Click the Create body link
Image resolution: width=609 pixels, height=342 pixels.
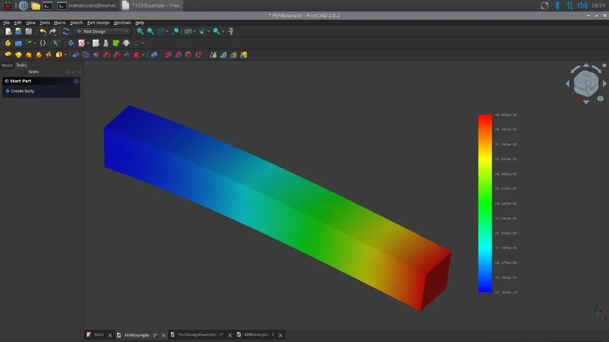(x=22, y=91)
